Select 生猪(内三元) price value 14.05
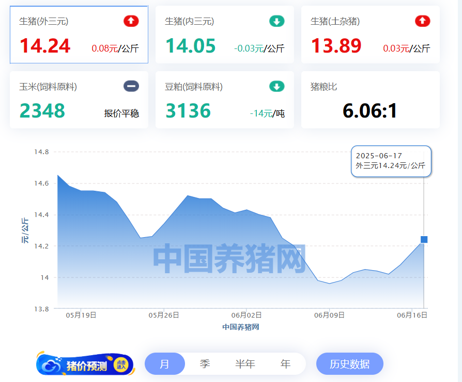 (190, 46)
